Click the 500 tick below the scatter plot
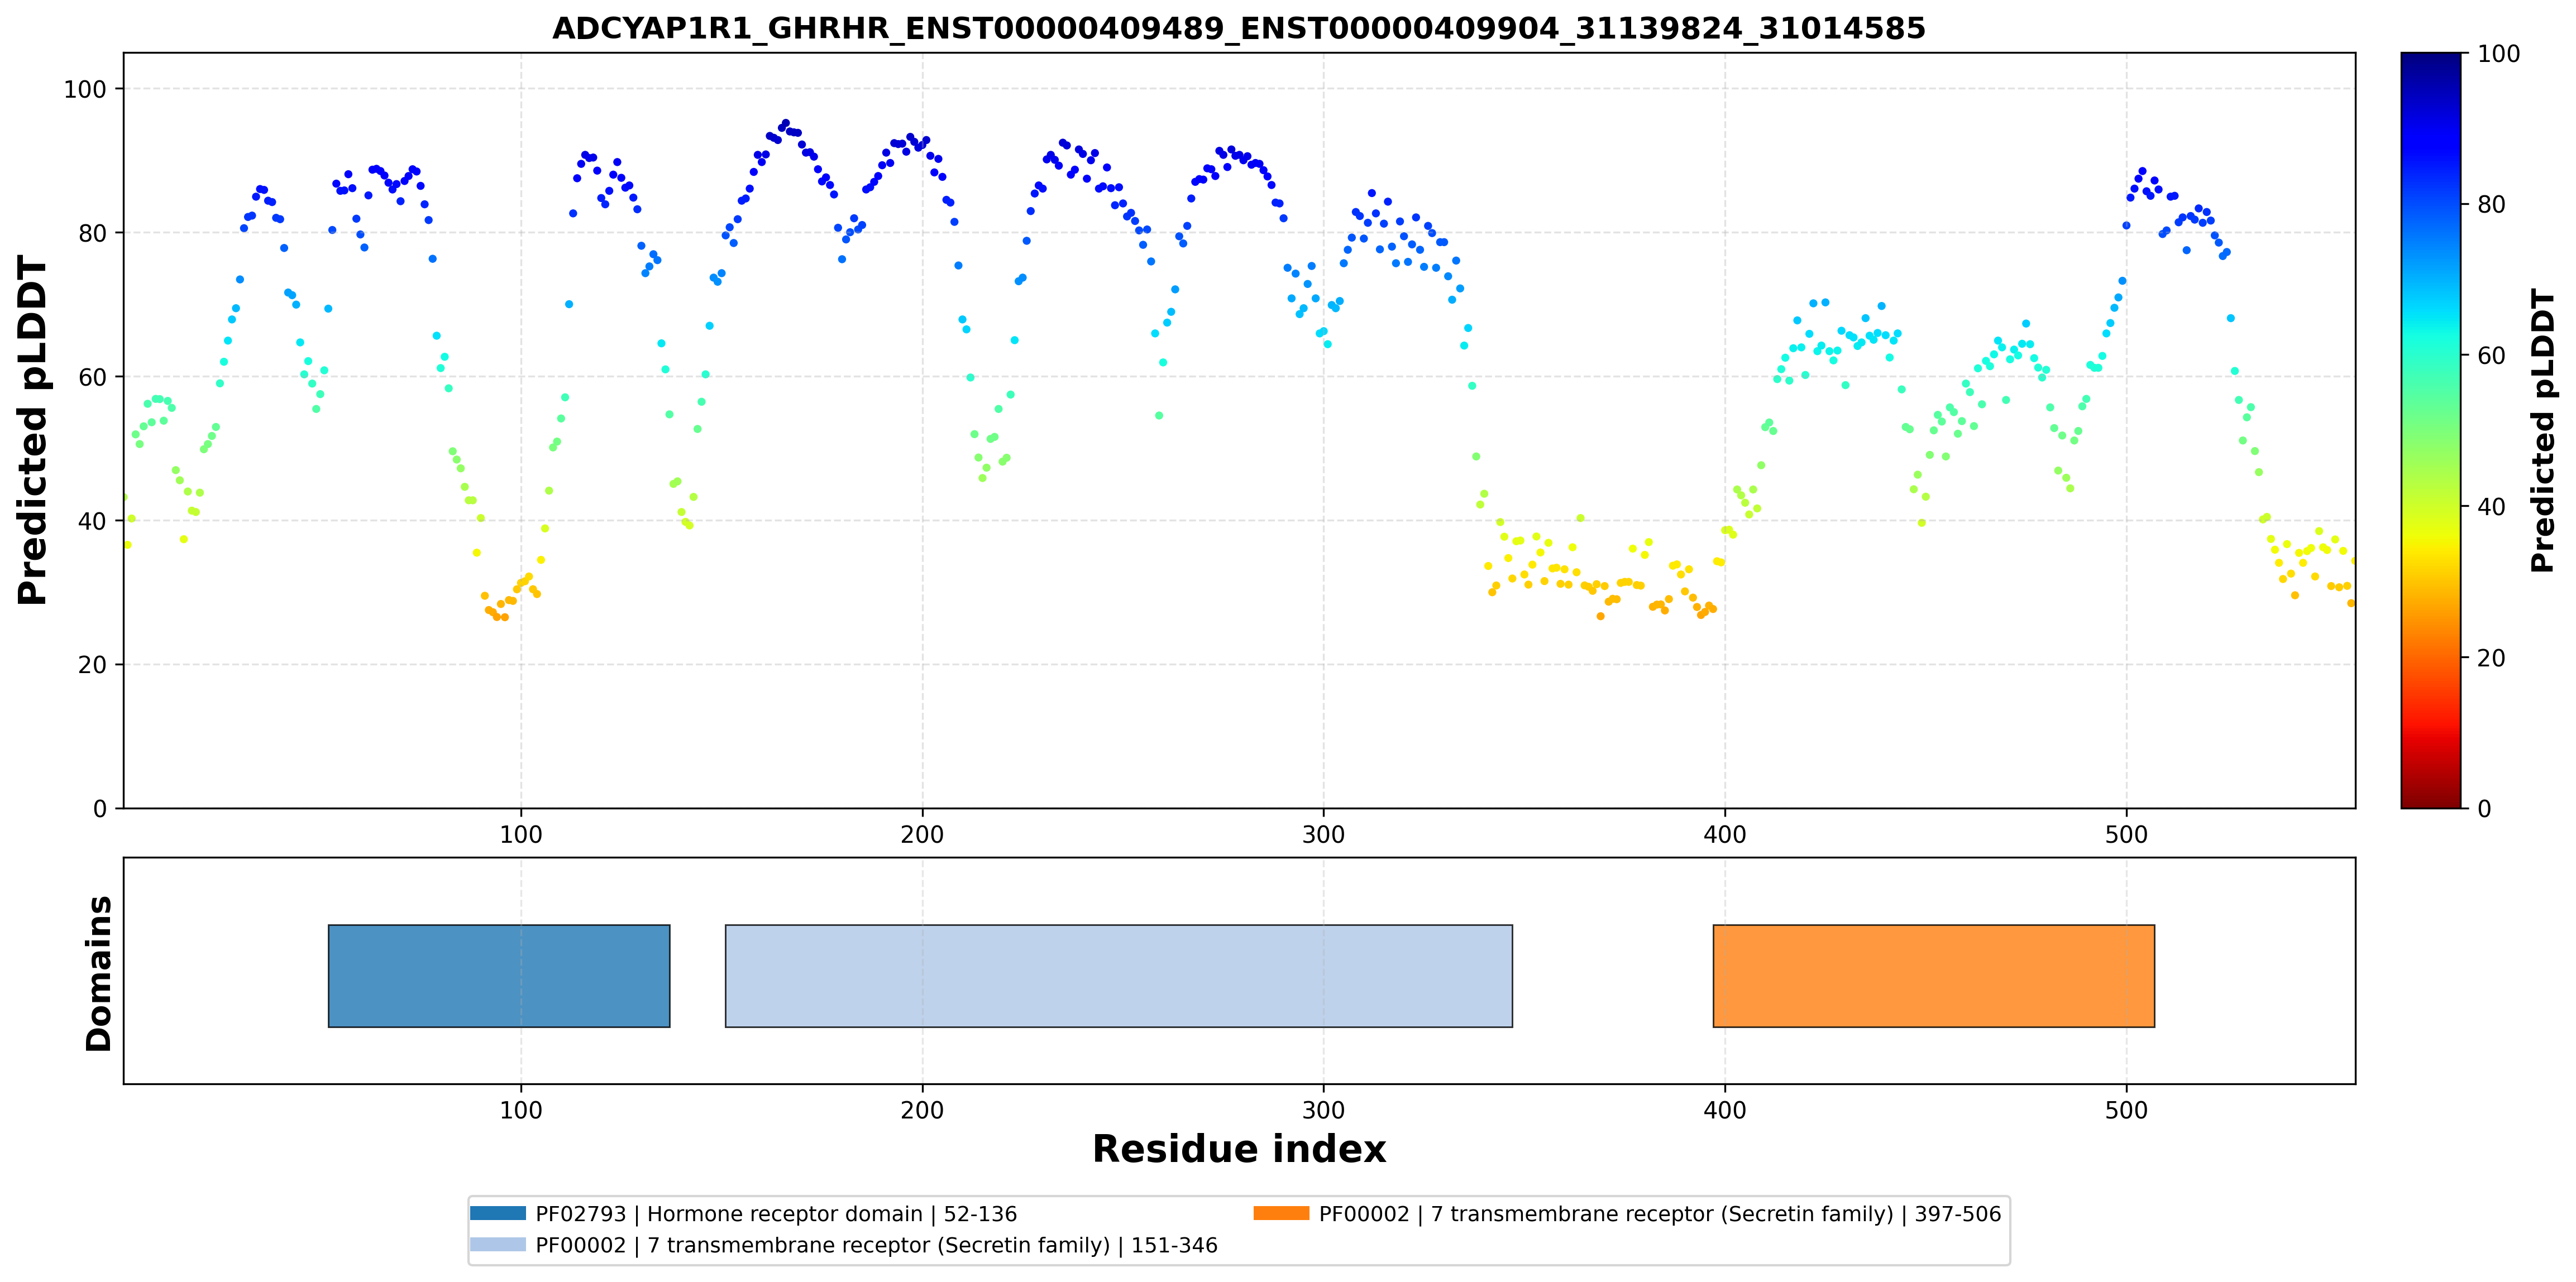Viewport: 2576px width, 1282px height. (2125, 834)
